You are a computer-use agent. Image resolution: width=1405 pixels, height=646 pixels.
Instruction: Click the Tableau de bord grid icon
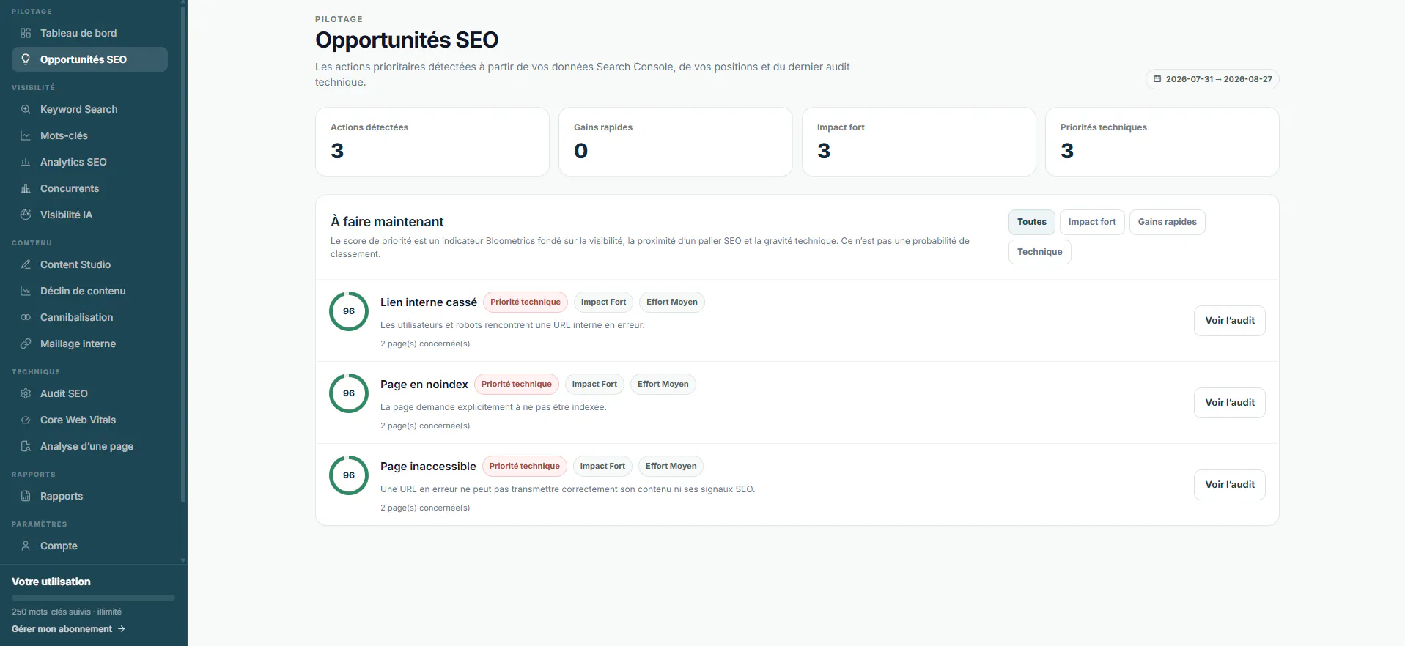[26, 33]
